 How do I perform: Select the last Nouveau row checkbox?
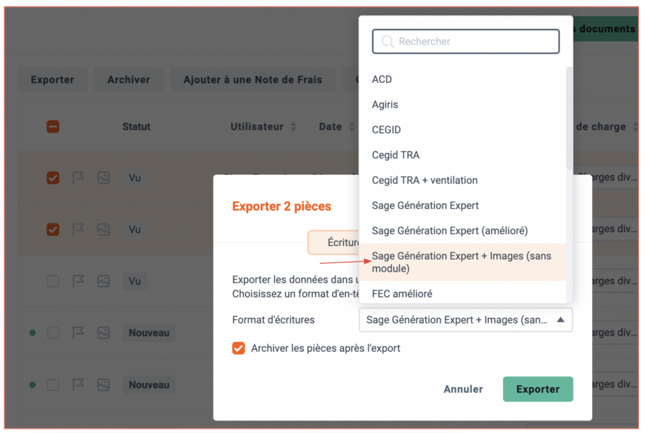[x=53, y=385]
